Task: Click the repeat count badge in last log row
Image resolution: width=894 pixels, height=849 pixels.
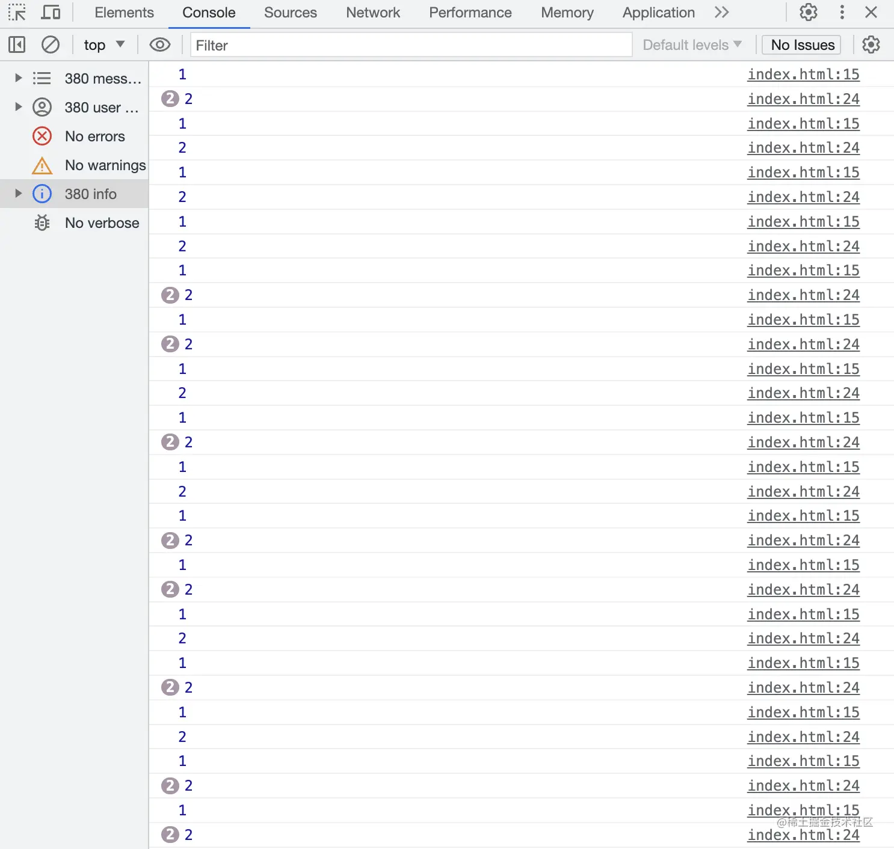Action: [170, 835]
